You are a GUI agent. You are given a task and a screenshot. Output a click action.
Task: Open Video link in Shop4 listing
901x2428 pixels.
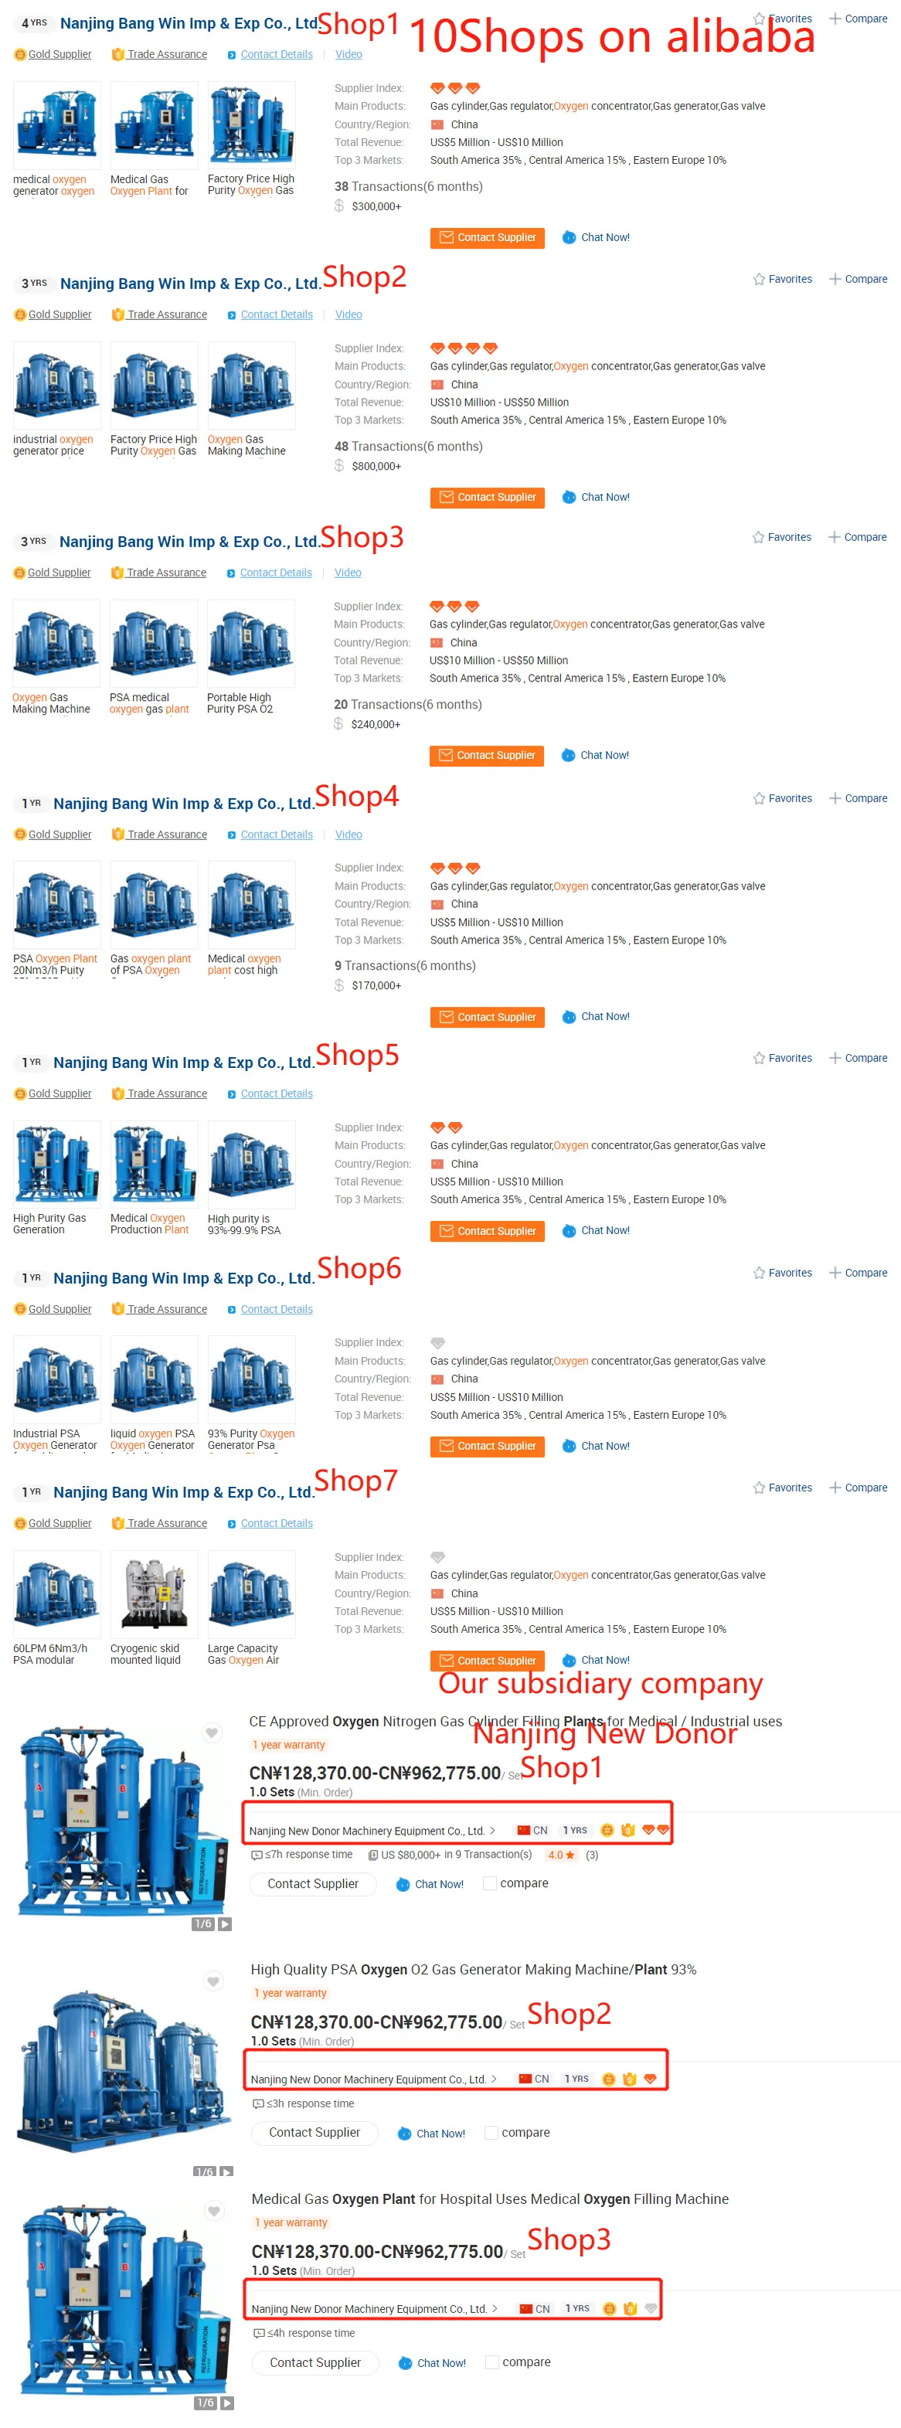tap(348, 835)
